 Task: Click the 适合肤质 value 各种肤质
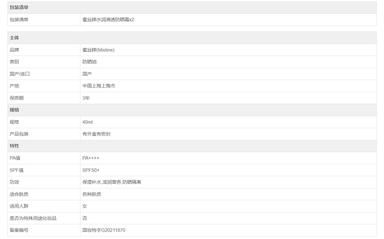[92, 194]
